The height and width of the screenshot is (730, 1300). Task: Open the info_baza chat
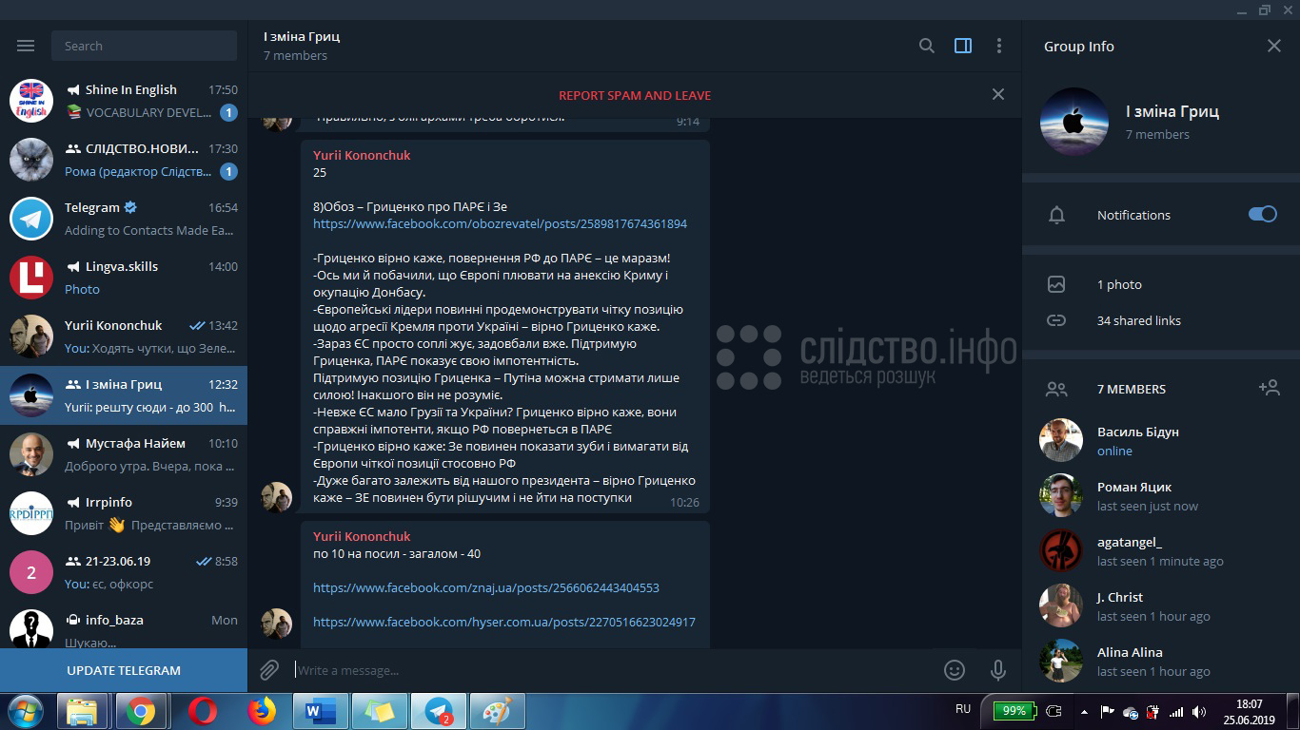pyautogui.click(x=124, y=625)
